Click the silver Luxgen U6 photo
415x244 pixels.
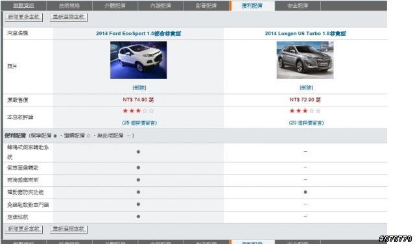pyautogui.click(x=305, y=60)
